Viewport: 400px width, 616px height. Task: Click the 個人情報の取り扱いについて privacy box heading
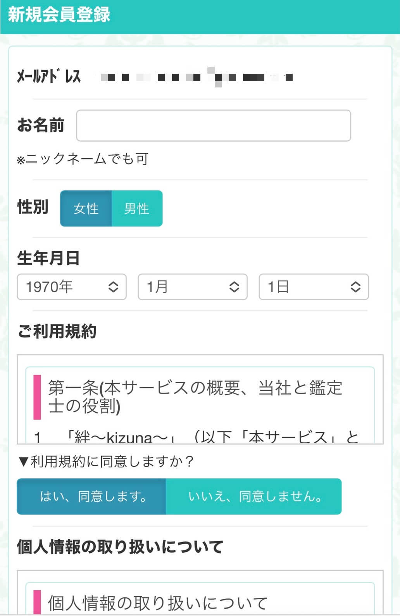pos(158,603)
